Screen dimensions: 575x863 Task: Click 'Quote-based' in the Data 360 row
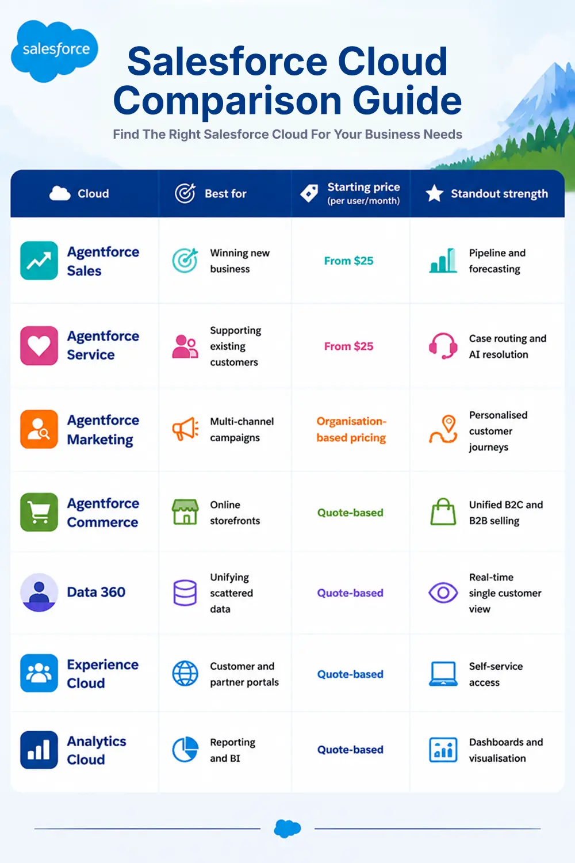click(350, 593)
